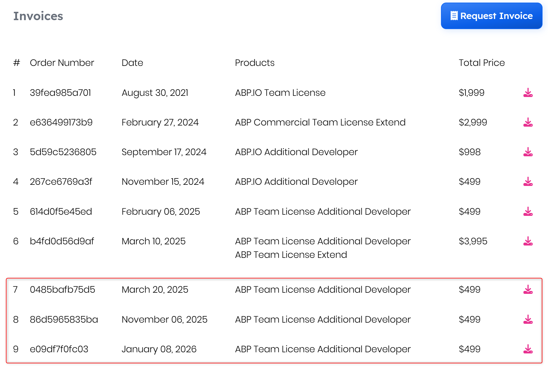Download the February 27, 2024 invoice

tap(528, 122)
